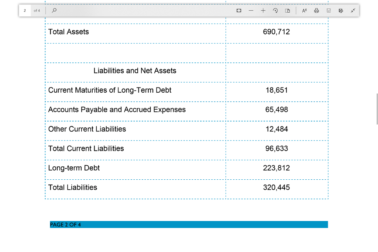378x252 pixels.
Task: Save the PDF document
Action: 329,10
